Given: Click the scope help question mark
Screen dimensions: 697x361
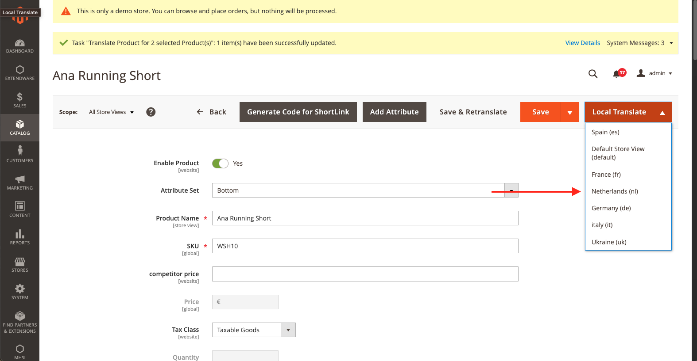Looking at the screenshot, I should (x=151, y=112).
